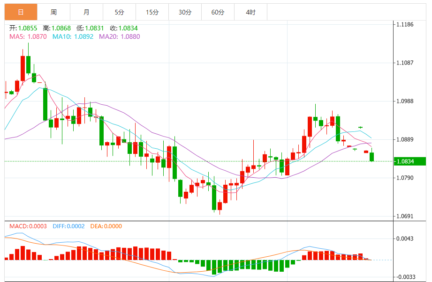Open the 15分 timeframe tab
Screen dimensions: 432x282
tap(152, 12)
